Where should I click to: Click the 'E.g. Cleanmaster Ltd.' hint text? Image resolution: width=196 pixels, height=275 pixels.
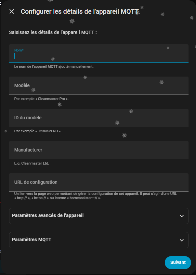[x=32, y=163]
